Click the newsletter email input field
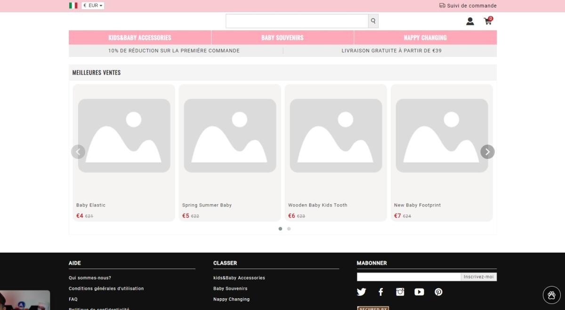The height and width of the screenshot is (310, 565). click(409, 277)
